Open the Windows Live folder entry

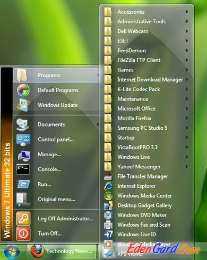pos(146,157)
